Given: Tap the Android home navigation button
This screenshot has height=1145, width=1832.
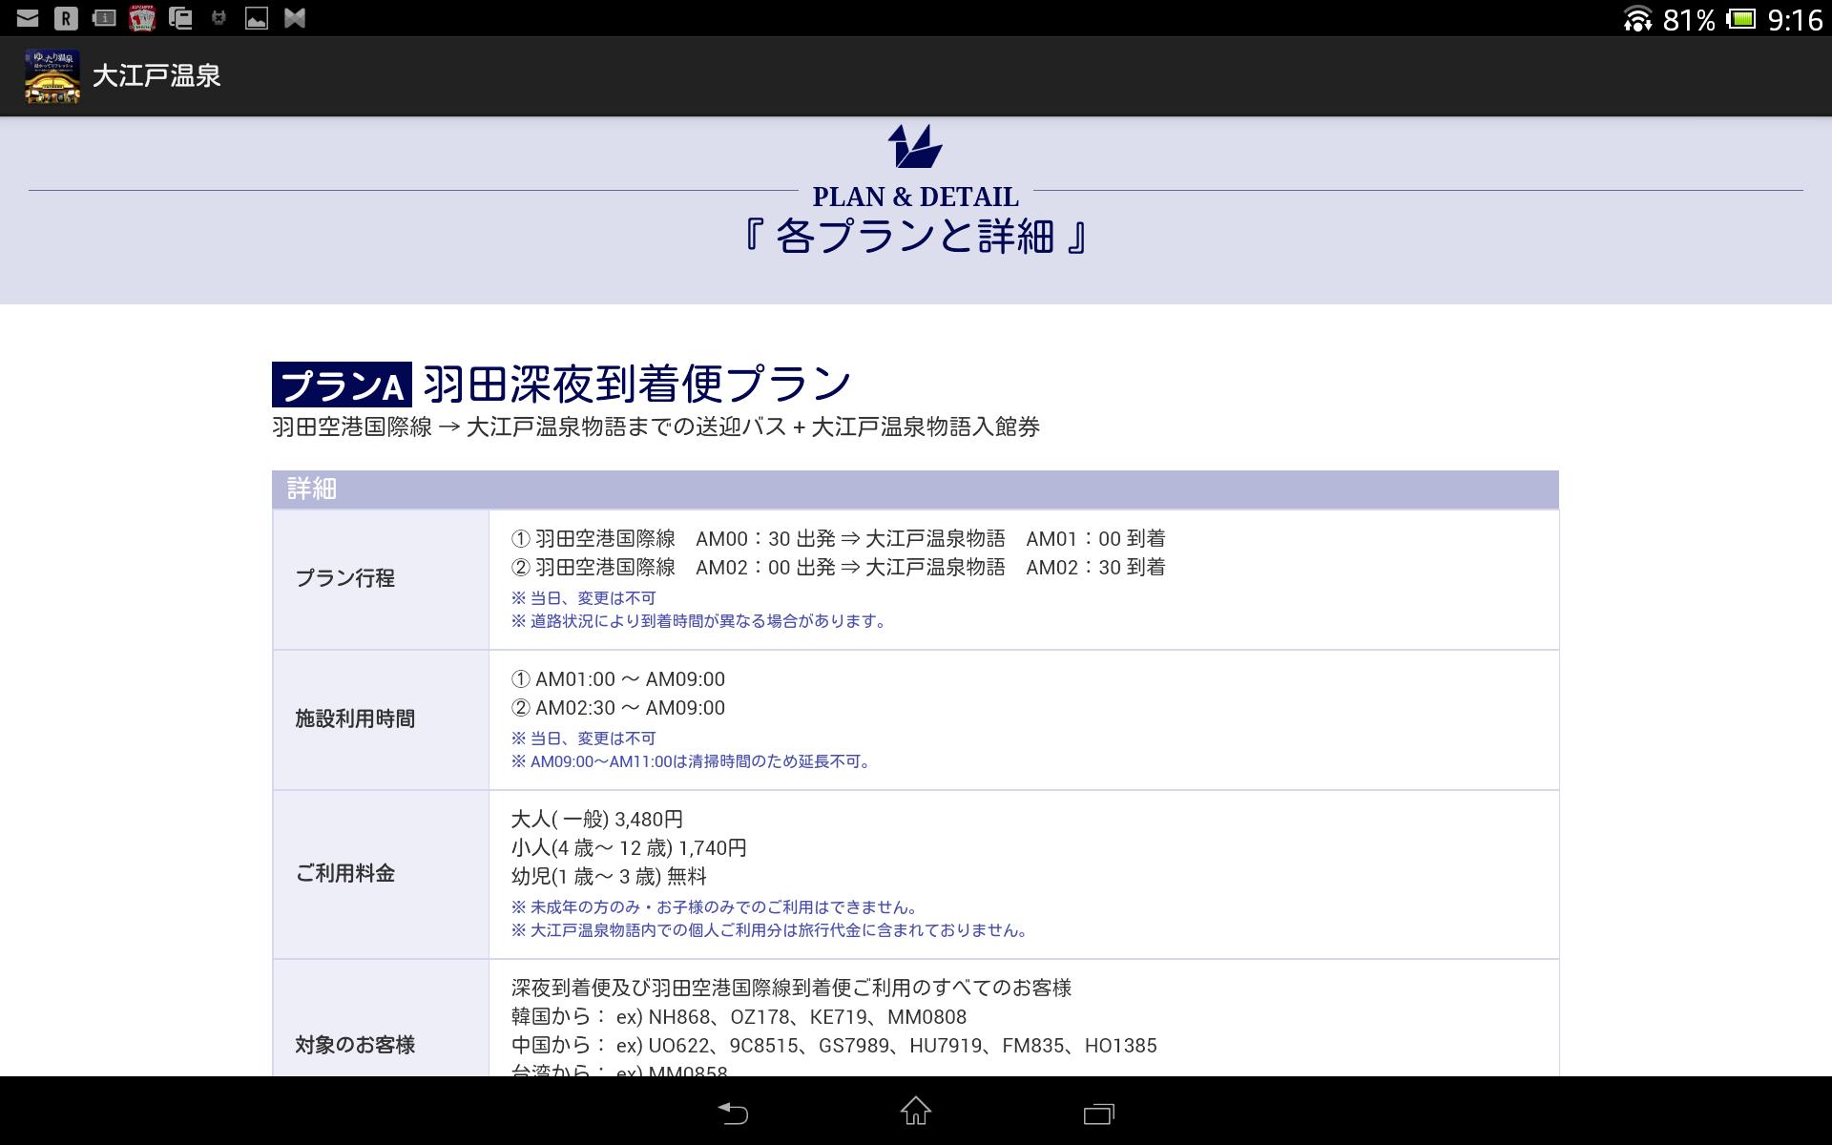Looking at the screenshot, I should tap(915, 1112).
